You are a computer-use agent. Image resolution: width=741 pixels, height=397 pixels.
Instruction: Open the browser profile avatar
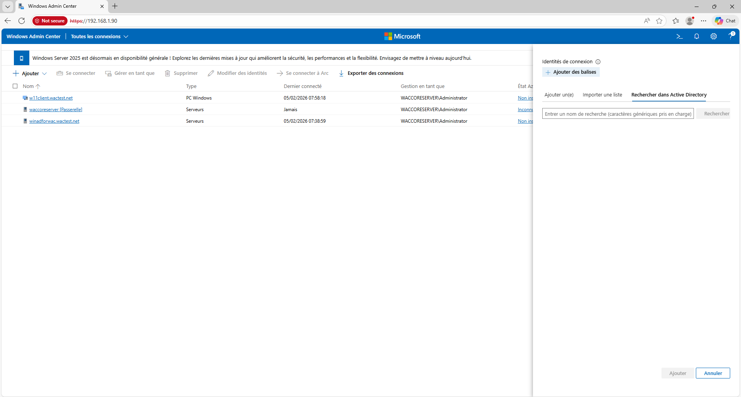(x=690, y=21)
